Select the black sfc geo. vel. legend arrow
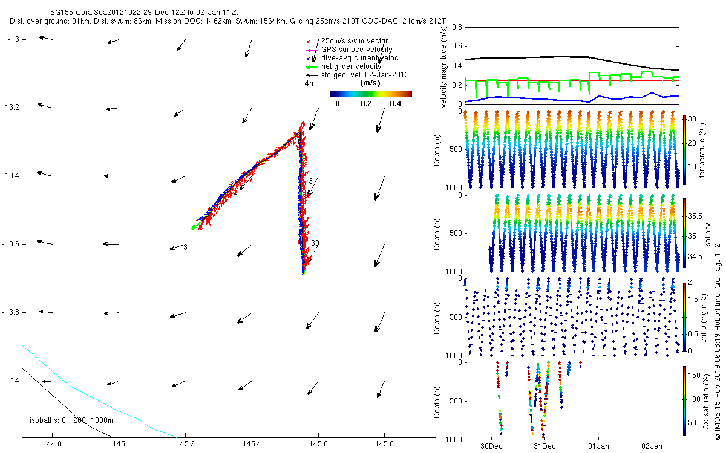The image size is (726, 453). click(x=312, y=75)
